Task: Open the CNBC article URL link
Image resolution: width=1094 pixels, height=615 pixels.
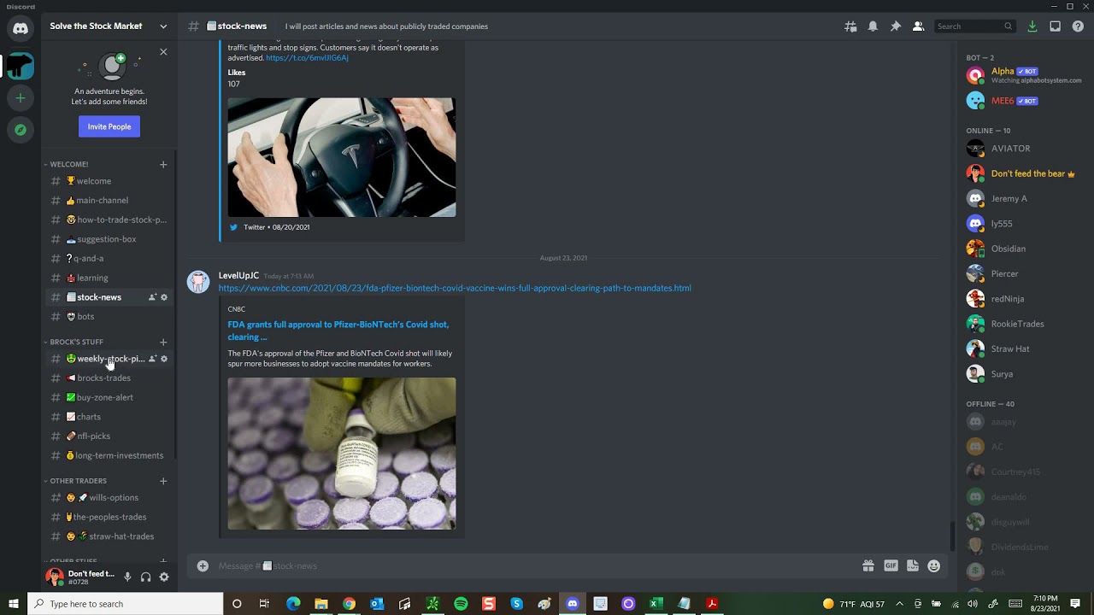Action: tap(455, 288)
